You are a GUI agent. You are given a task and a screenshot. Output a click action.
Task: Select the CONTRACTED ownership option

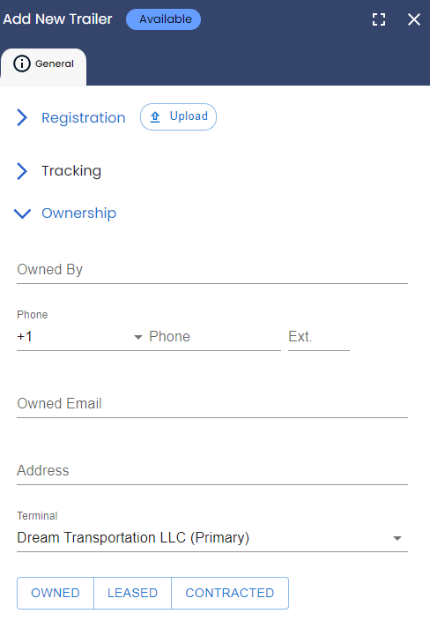(230, 593)
